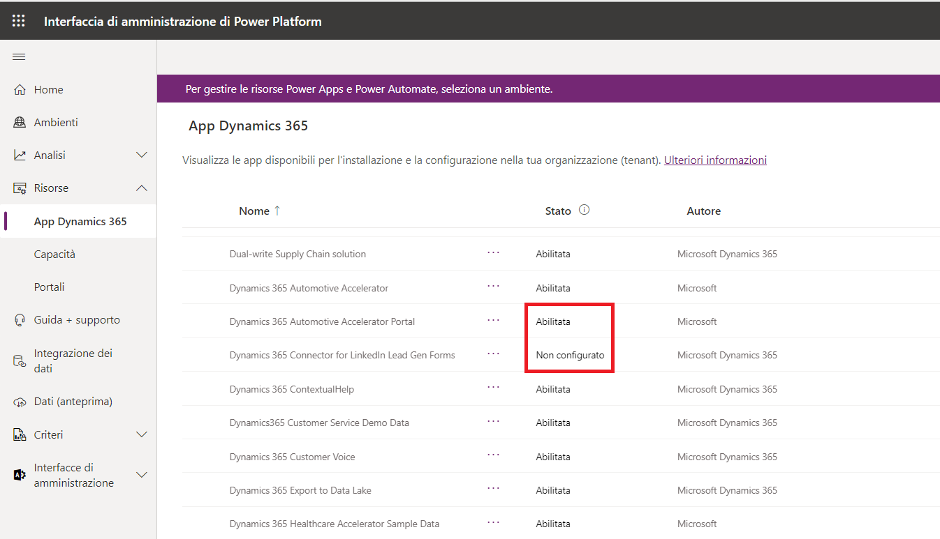The width and height of the screenshot is (940, 539).
Task: Click Microsoft author of Automotive Accelerator Portal
Action: [x=697, y=321]
